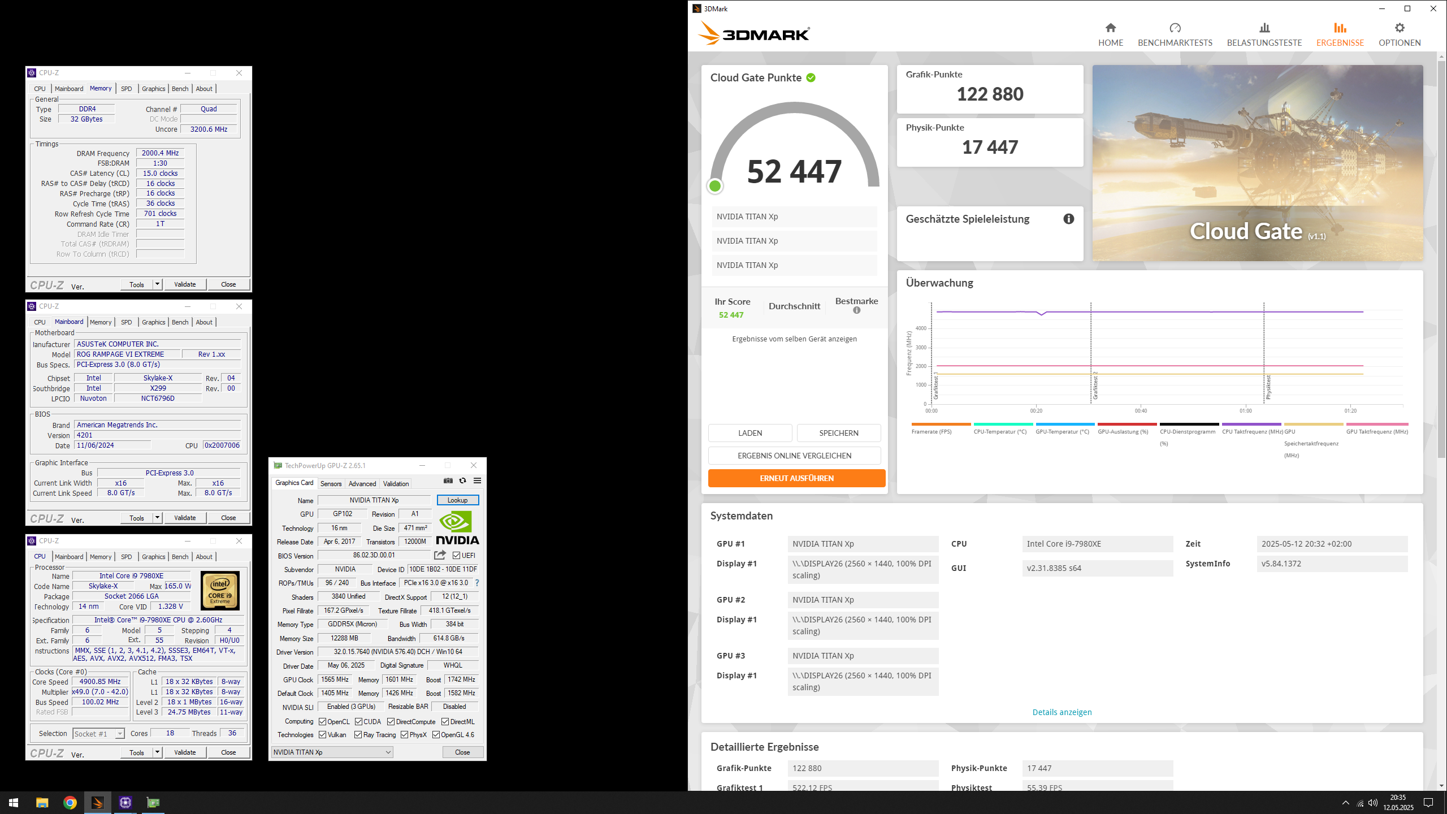Toggle OpenGL 4.6 checkbox in GPU-Z
The height and width of the screenshot is (814, 1447).
click(x=436, y=735)
